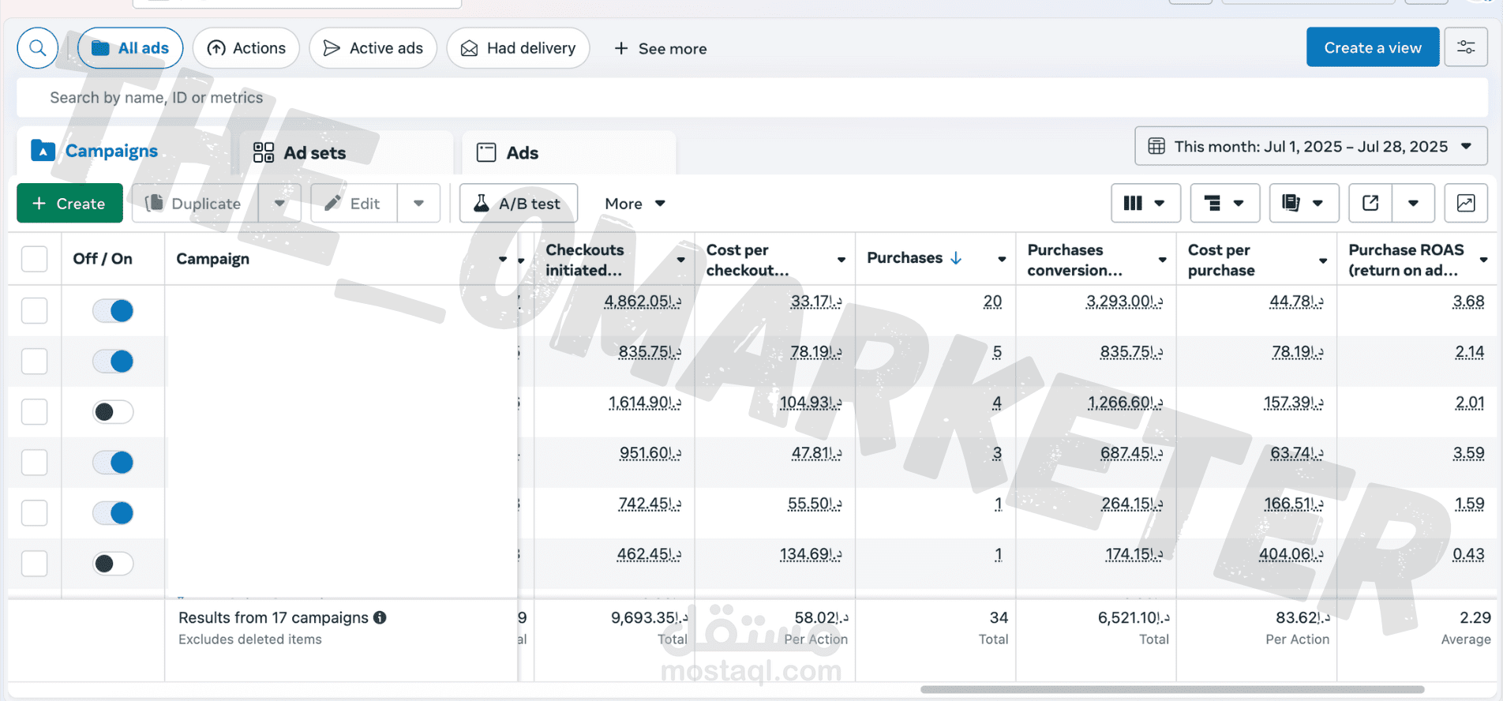Click the calendar icon in date range
1503x701 pixels.
tap(1156, 146)
